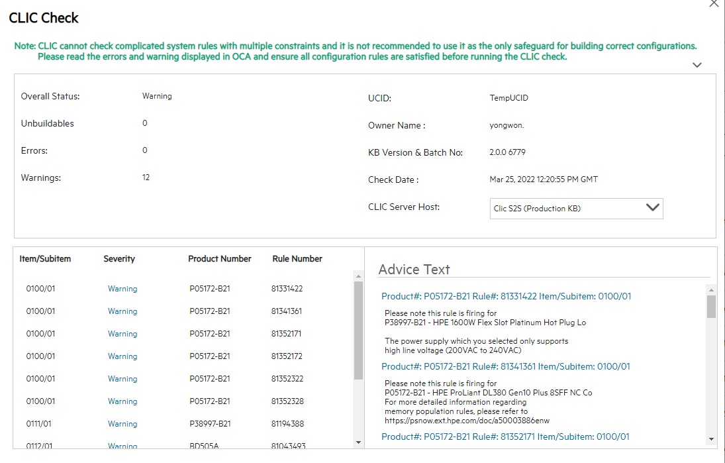Click the Advice Text heading

pos(414,269)
